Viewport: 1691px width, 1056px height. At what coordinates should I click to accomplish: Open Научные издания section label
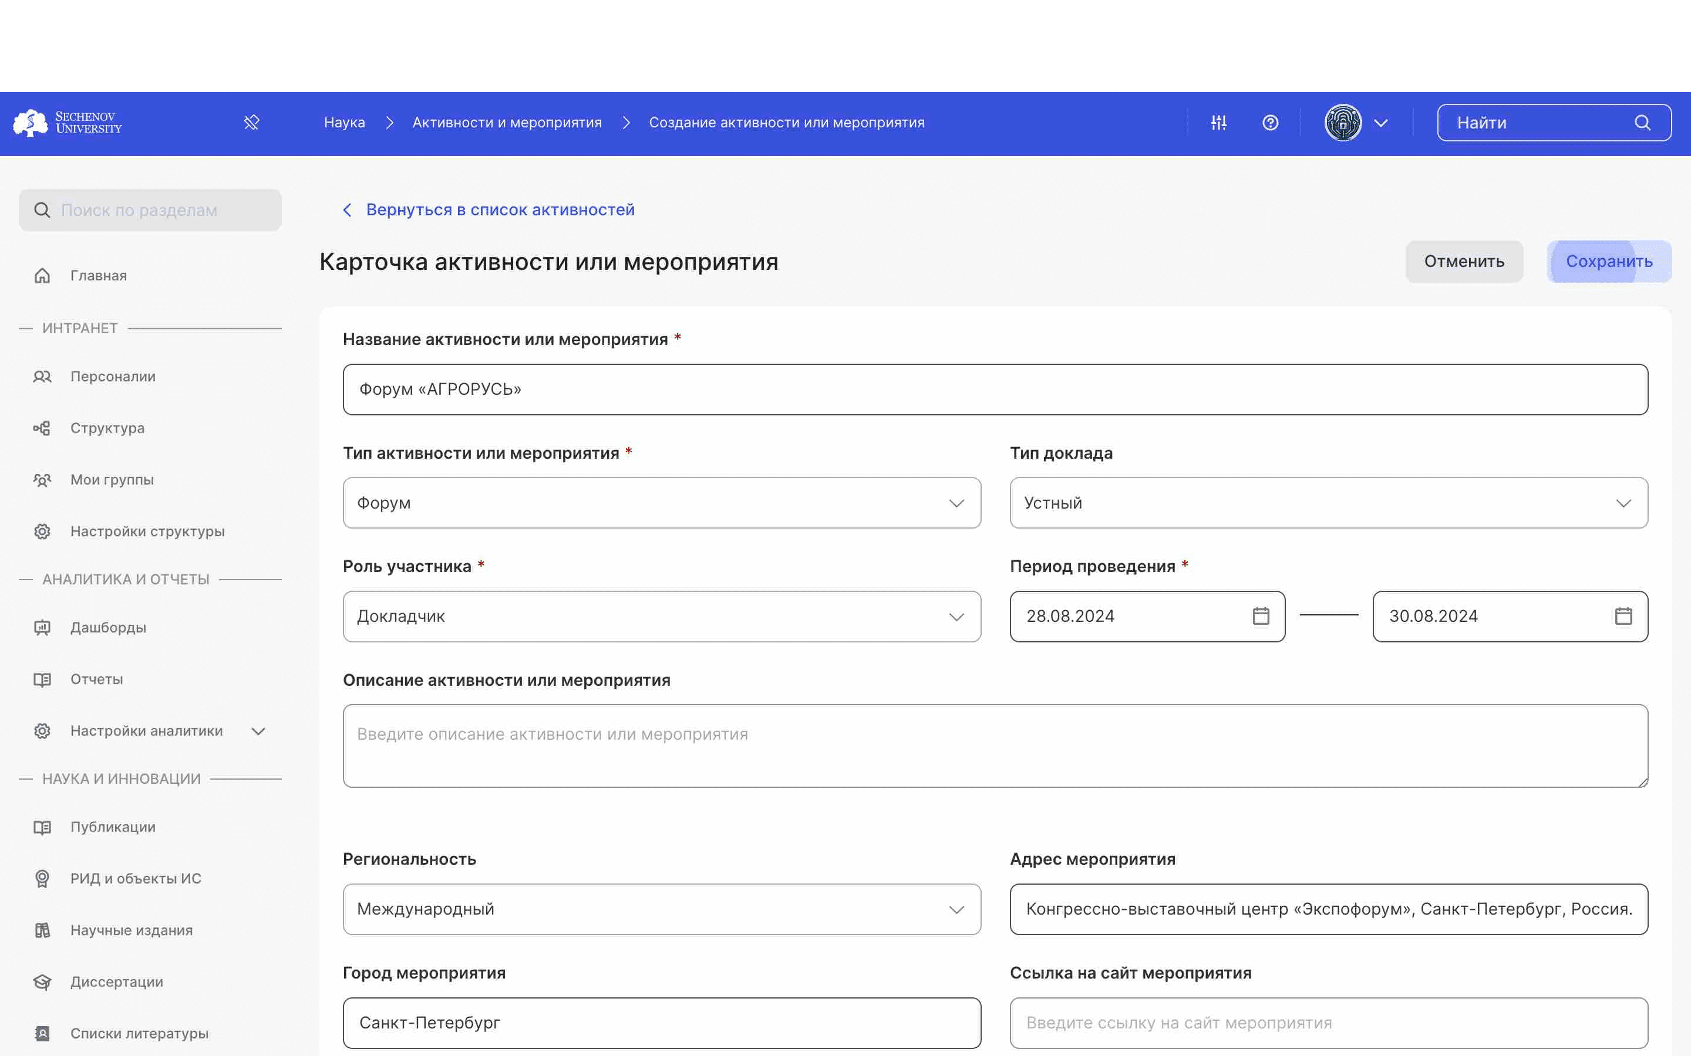pos(132,931)
